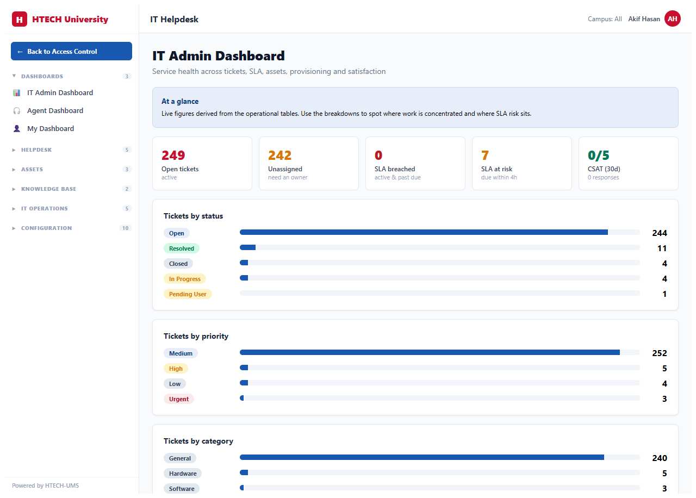Click the High priority badge
Screen dimensions: 696x498
pyautogui.click(x=176, y=369)
